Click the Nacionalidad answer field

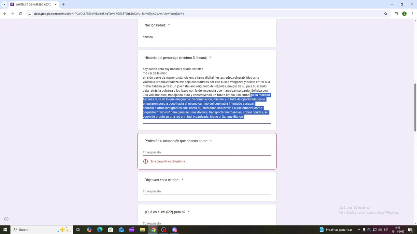[x=175, y=37]
